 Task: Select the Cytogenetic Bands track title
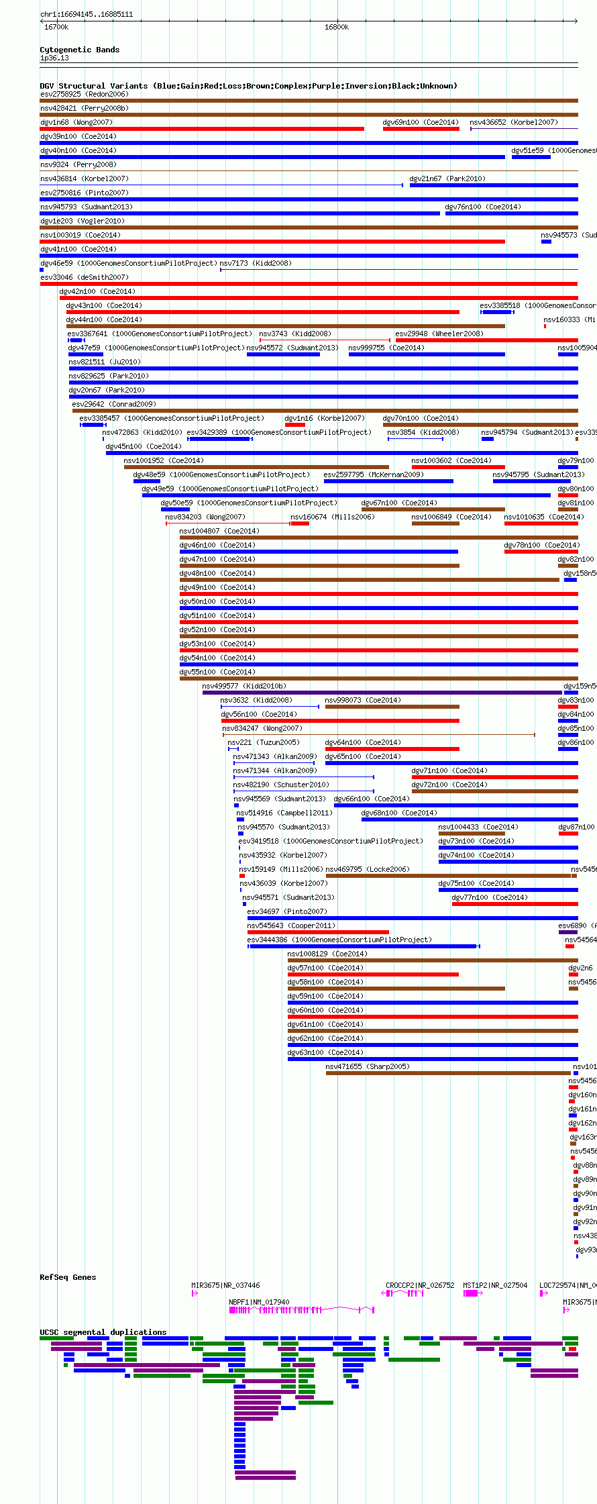pyautogui.click(x=80, y=50)
